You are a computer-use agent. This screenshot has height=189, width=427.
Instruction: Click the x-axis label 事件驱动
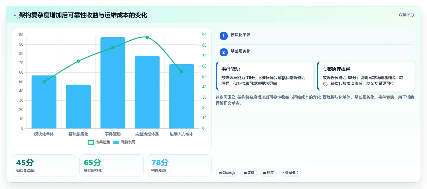click(x=113, y=134)
